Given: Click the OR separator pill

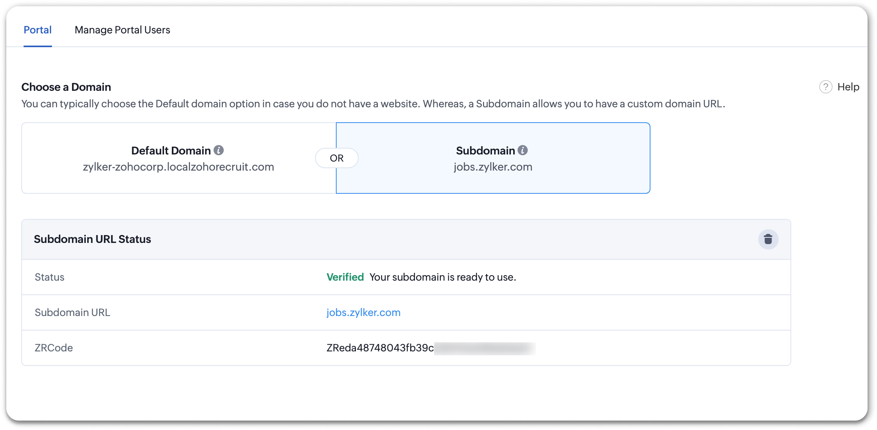Looking at the screenshot, I should pos(337,158).
